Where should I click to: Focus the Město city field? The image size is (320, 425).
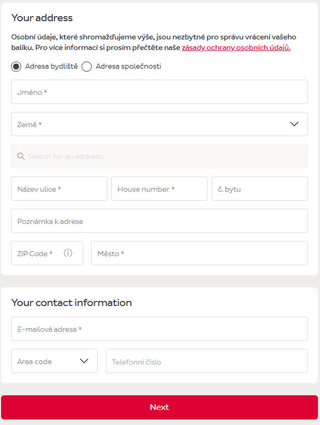click(x=199, y=253)
